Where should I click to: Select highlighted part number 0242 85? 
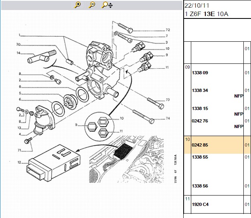(x=200, y=145)
